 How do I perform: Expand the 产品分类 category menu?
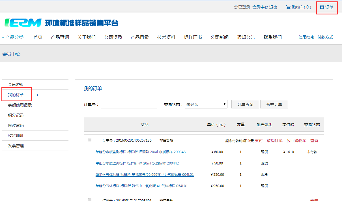(x=14, y=37)
